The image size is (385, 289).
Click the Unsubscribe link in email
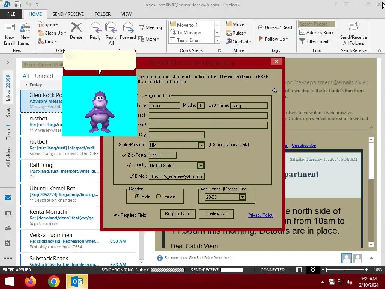(x=304, y=145)
